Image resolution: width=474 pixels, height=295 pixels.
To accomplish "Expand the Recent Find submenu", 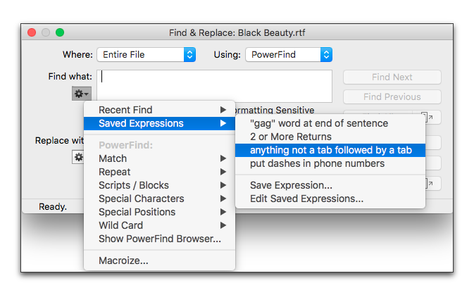I will [x=160, y=110].
